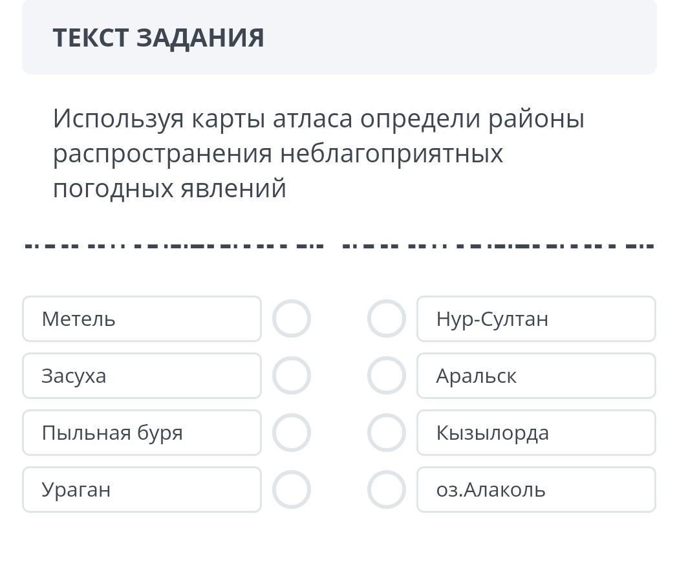The height and width of the screenshot is (582, 688).
Task: Pick the оз.Алаколь location box
Action: tap(536, 490)
